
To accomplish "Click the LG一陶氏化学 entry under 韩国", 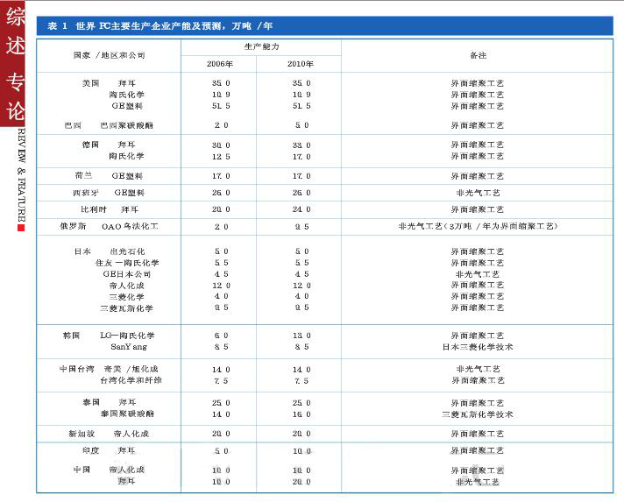I will [128, 336].
